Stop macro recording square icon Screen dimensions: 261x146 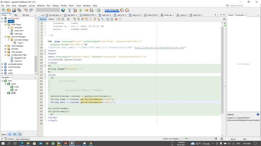[x=120, y=19]
